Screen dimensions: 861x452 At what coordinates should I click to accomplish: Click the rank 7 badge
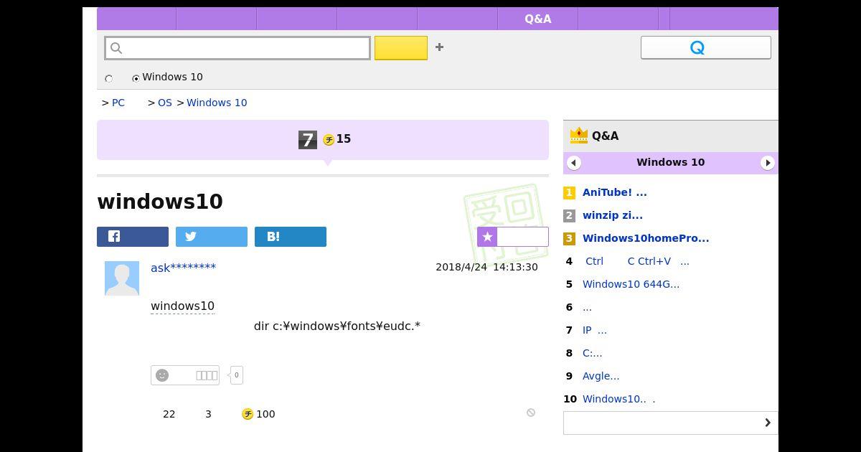tap(308, 140)
